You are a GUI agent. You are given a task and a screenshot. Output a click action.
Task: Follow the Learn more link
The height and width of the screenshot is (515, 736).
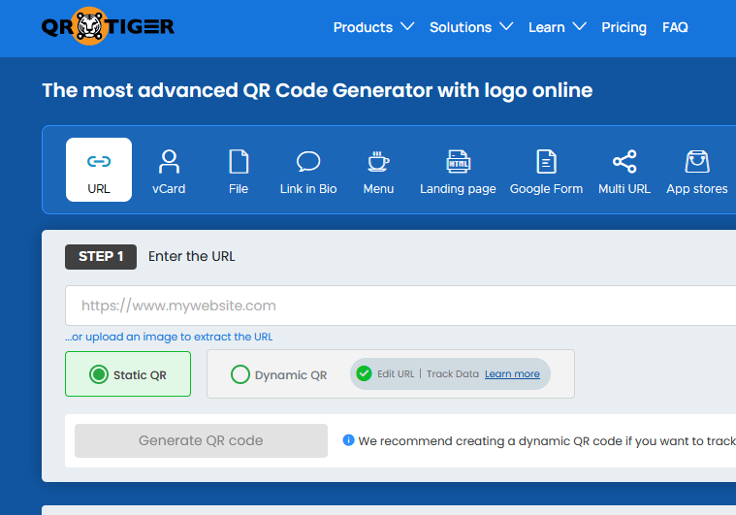click(512, 373)
